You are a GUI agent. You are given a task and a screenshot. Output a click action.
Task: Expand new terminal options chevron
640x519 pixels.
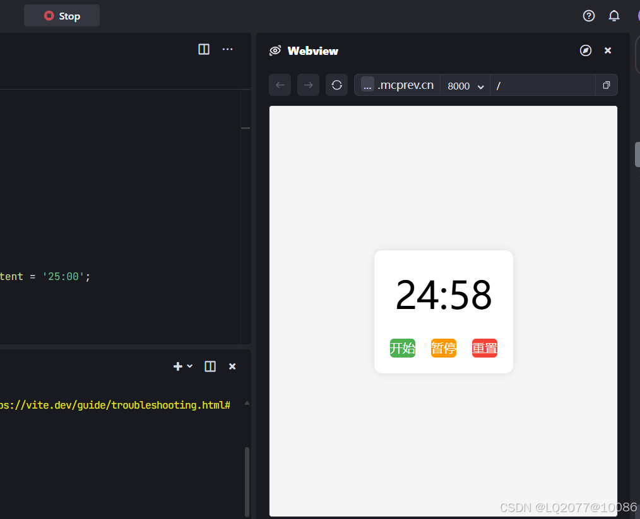(x=190, y=366)
